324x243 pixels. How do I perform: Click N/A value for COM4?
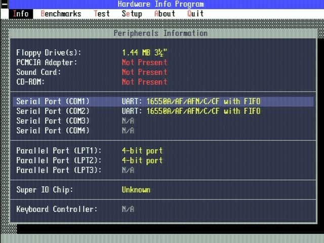click(x=128, y=131)
